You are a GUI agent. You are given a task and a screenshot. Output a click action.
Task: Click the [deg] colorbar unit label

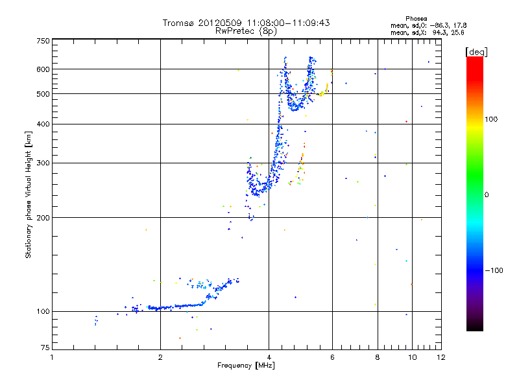(476, 52)
